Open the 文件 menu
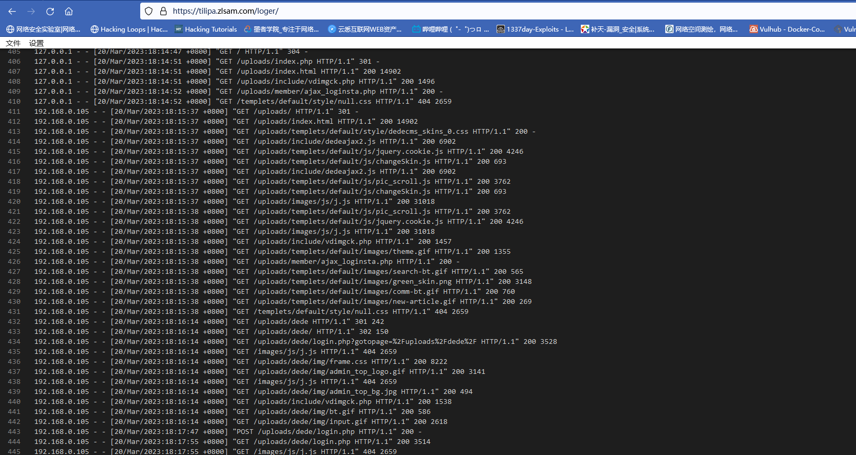 pyautogui.click(x=13, y=43)
